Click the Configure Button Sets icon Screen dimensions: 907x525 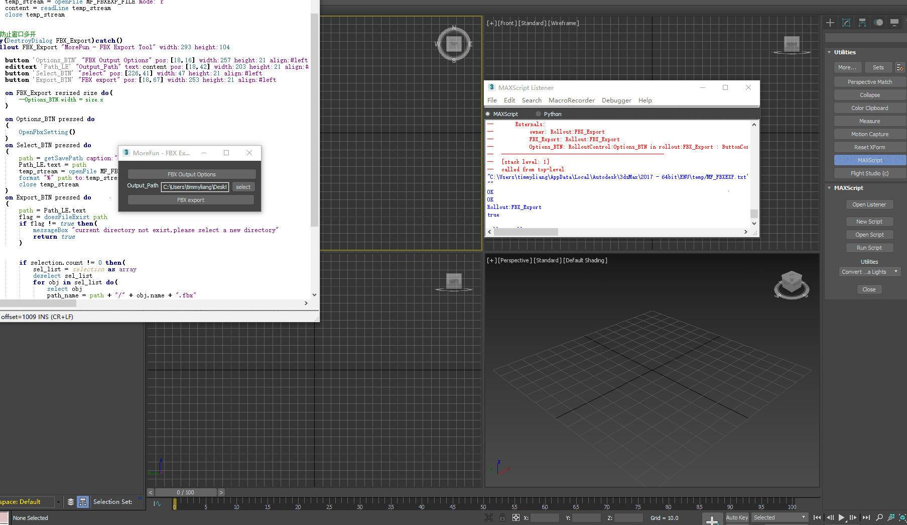(x=900, y=67)
